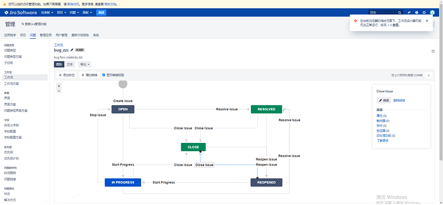Zoom out workflow diagram with minus

click(59, 91)
